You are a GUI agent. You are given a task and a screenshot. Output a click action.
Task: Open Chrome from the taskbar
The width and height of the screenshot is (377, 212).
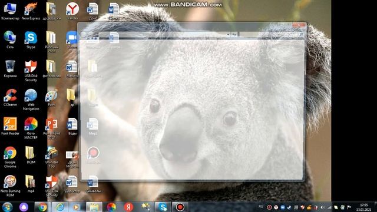click(42, 207)
